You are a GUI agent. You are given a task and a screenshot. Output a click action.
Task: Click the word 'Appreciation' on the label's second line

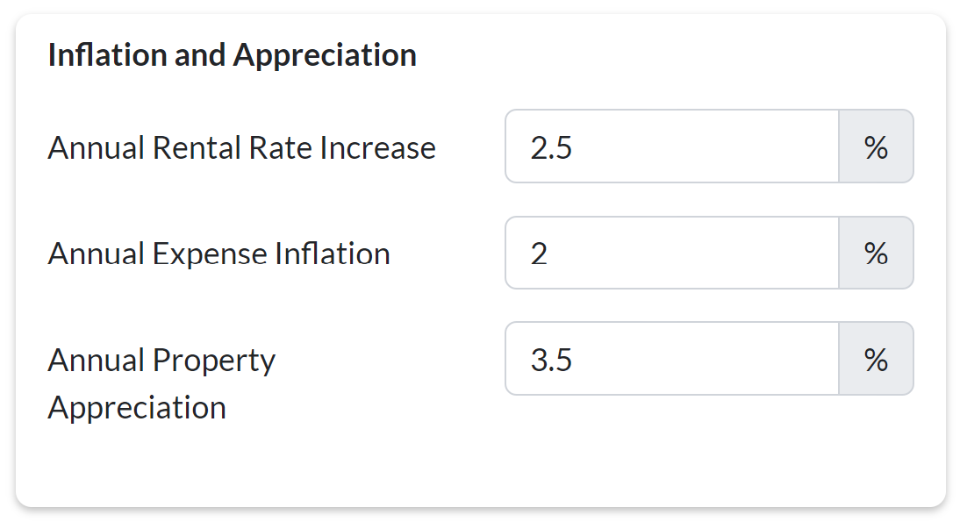(137, 407)
